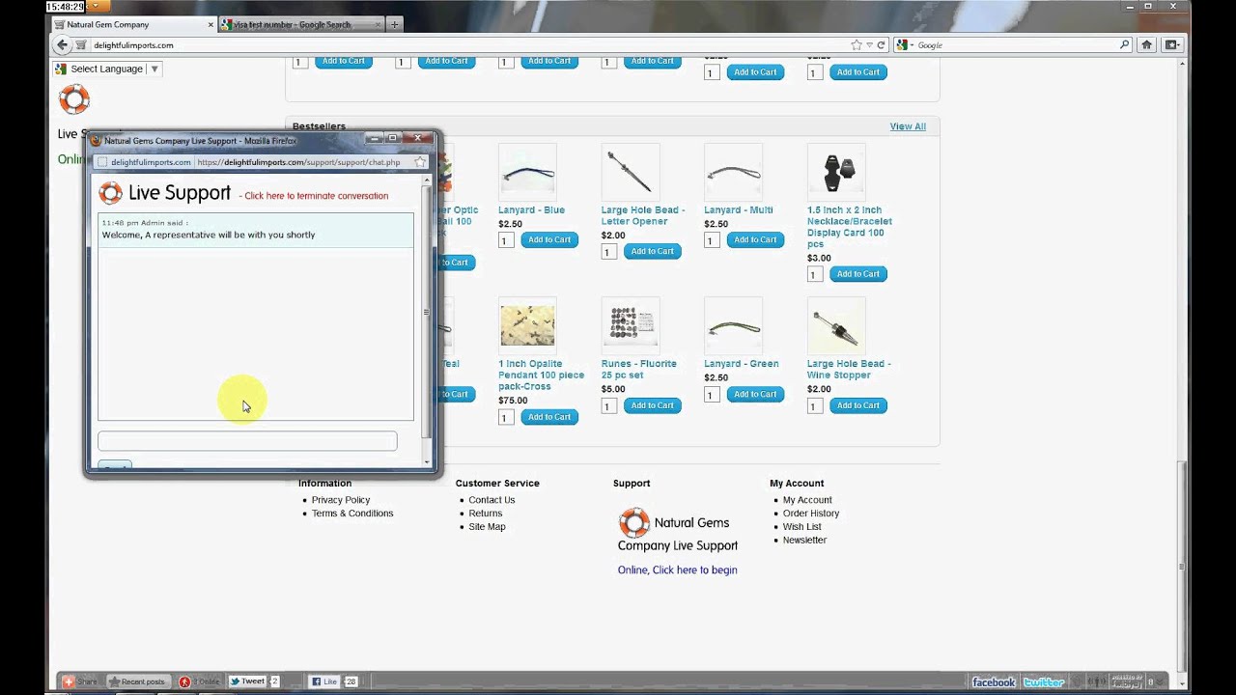Click the bookmark star in main address bar
The height and width of the screenshot is (695, 1236).
pyautogui.click(x=856, y=44)
